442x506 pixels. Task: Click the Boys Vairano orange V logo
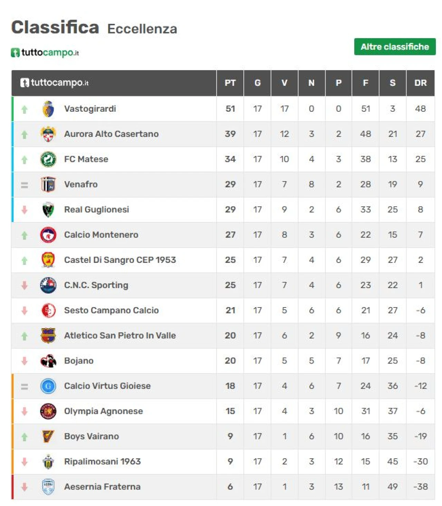pyautogui.click(x=48, y=436)
